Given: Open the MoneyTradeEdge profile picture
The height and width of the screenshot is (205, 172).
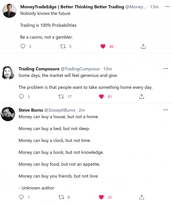Looking at the screenshot, I should [x=10, y=10].
